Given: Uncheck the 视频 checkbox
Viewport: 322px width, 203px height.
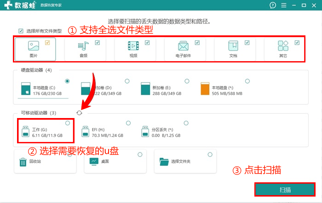Looking at the screenshot, I should (147, 43).
